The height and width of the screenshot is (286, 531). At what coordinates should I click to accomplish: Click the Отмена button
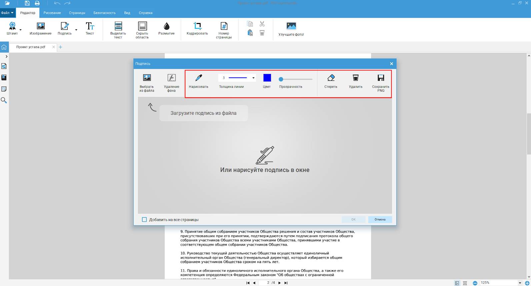click(x=380, y=220)
